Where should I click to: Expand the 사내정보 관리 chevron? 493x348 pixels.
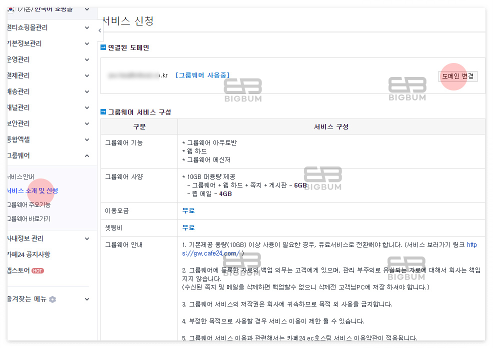click(87, 239)
